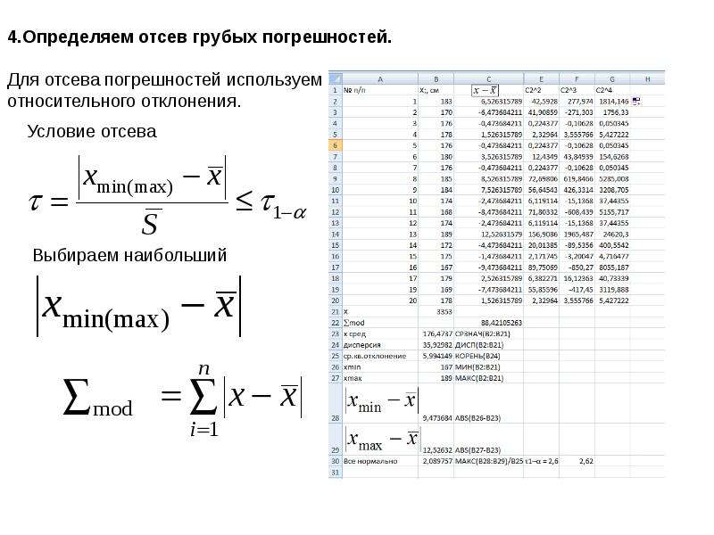Click the cell Все нормально
This screenshot has width=714, height=535.
(x=380, y=461)
